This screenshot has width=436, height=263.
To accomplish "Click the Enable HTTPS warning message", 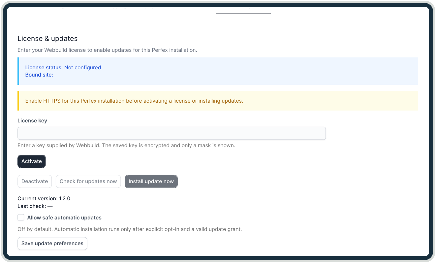I will pyautogui.click(x=134, y=101).
